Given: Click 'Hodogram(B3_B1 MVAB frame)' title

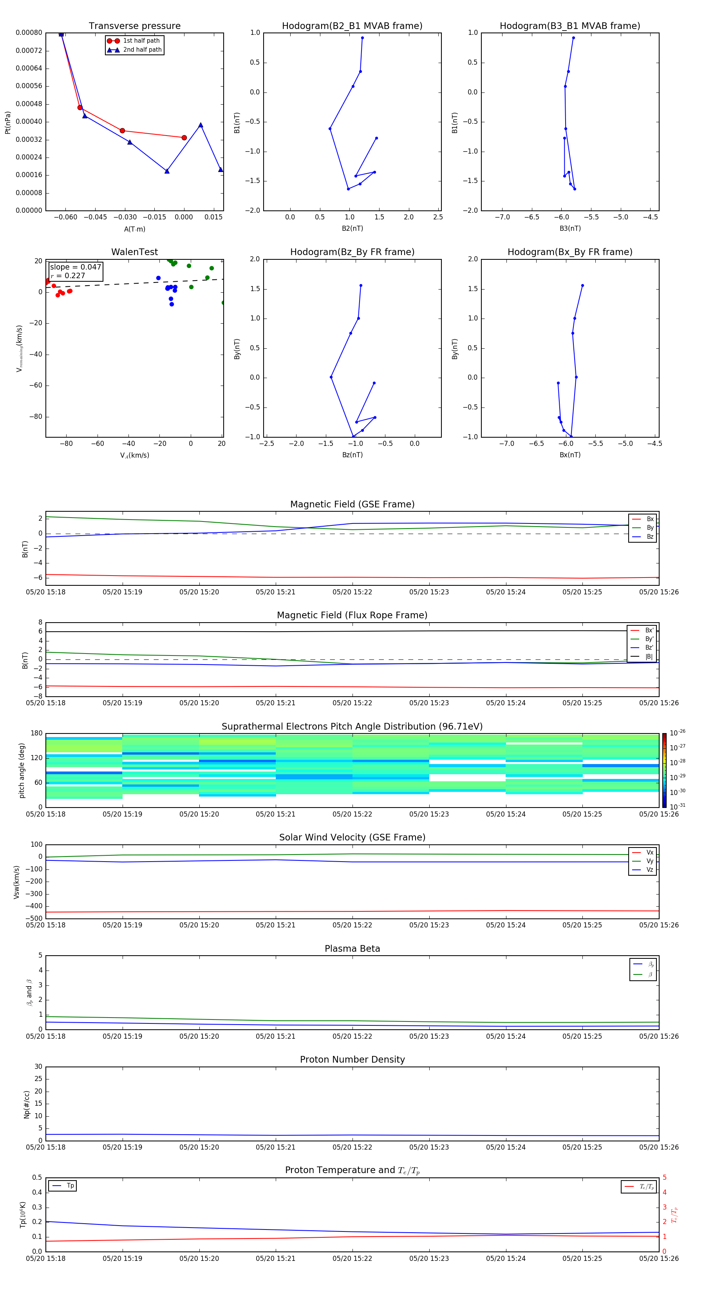Looking at the screenshot, I should point(570,26).
